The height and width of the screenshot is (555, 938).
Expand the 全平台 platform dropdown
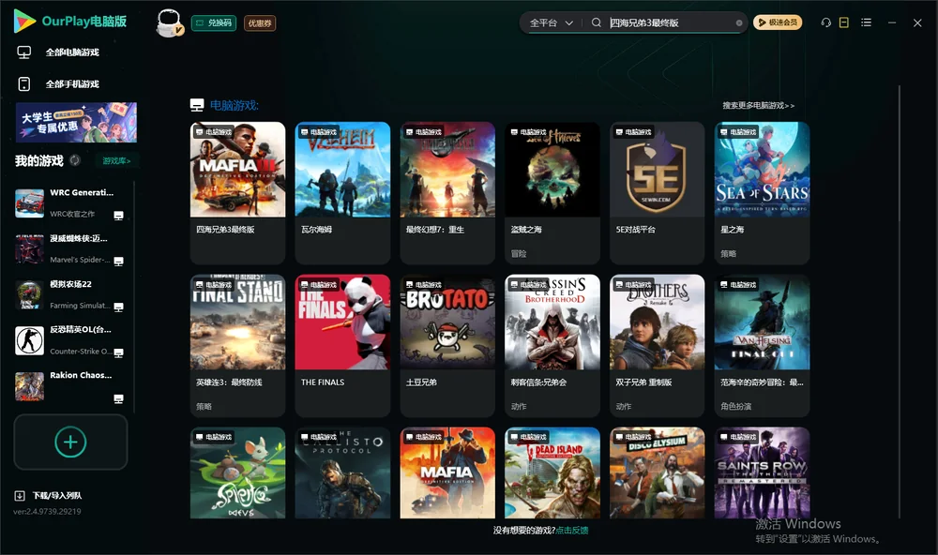pyautogui.click(x=551, y=22)
